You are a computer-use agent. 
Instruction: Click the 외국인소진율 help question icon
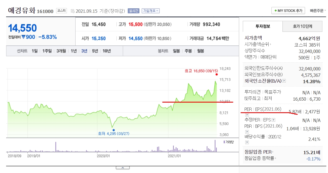pos(284,81)
